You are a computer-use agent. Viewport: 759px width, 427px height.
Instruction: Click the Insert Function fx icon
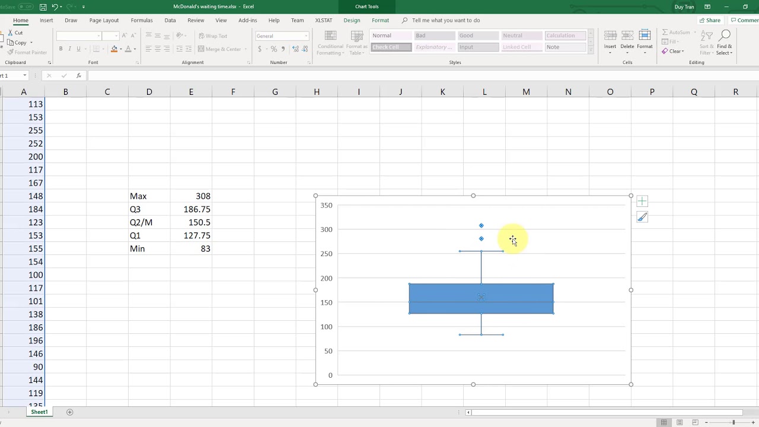coord(78,75)
